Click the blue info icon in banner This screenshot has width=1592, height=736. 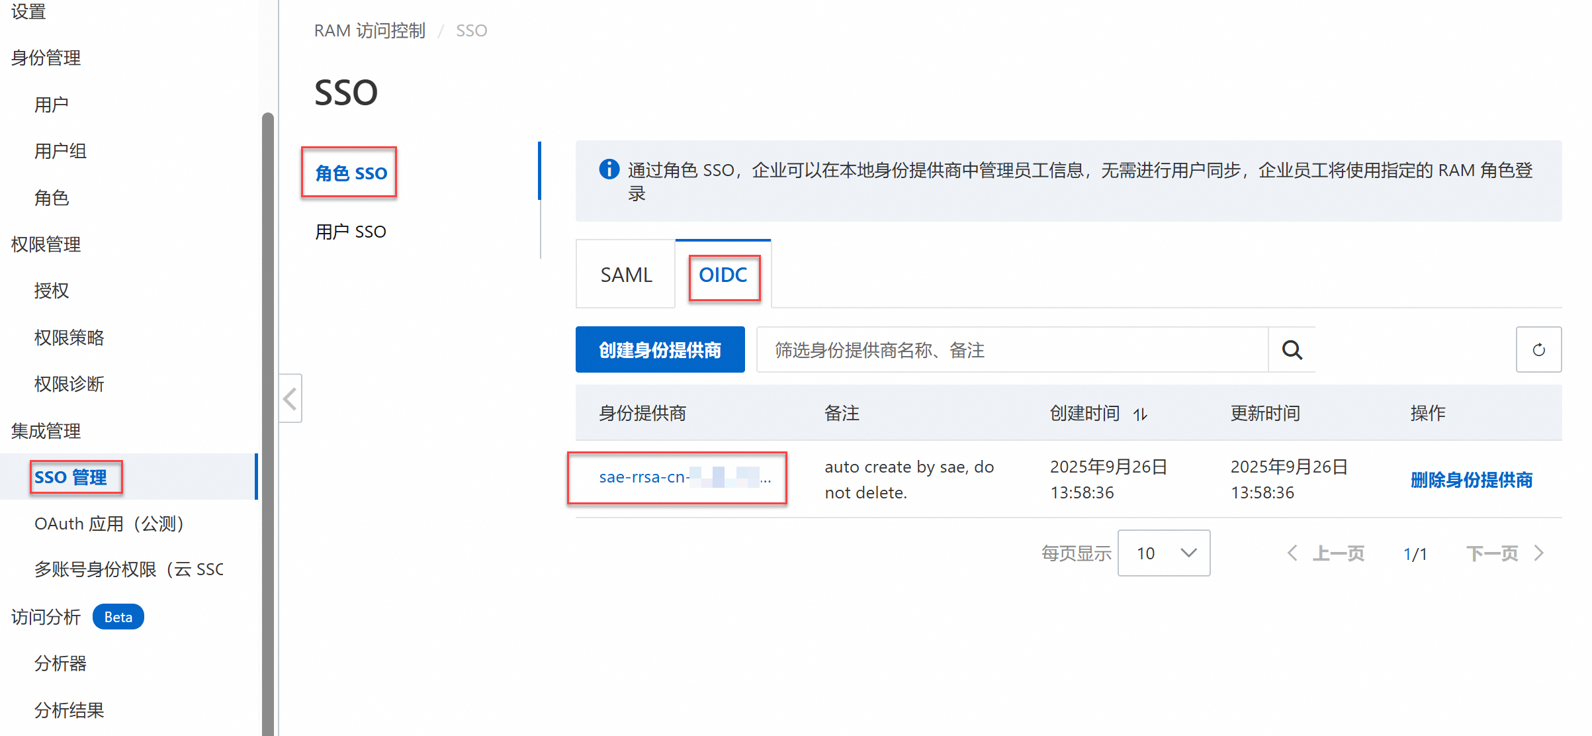pyautogui.click(x=609, y=169)
